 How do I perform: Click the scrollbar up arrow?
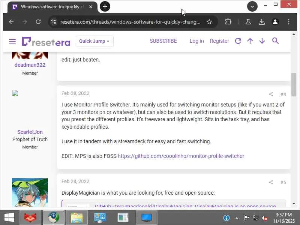click(294, 34)
